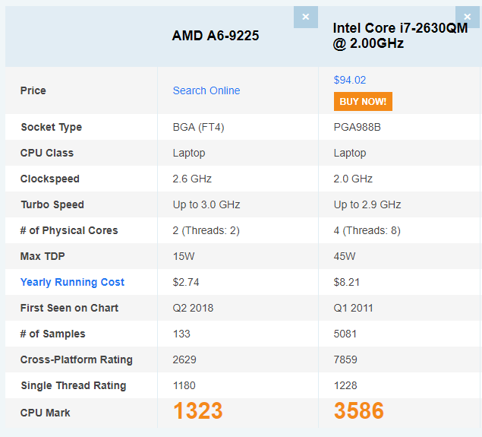Select the 3586 CPU Mark score
The width and height of the screenshot is (482, 437).
pyautogui.click(x=359, y=411)
